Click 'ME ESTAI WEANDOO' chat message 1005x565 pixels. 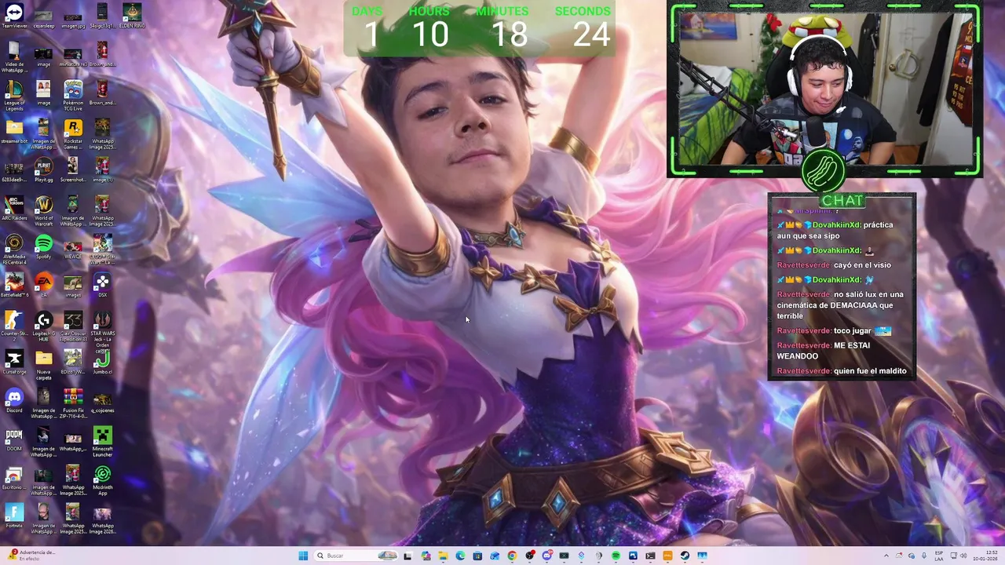pyautogui.click(x=824, y=351)
